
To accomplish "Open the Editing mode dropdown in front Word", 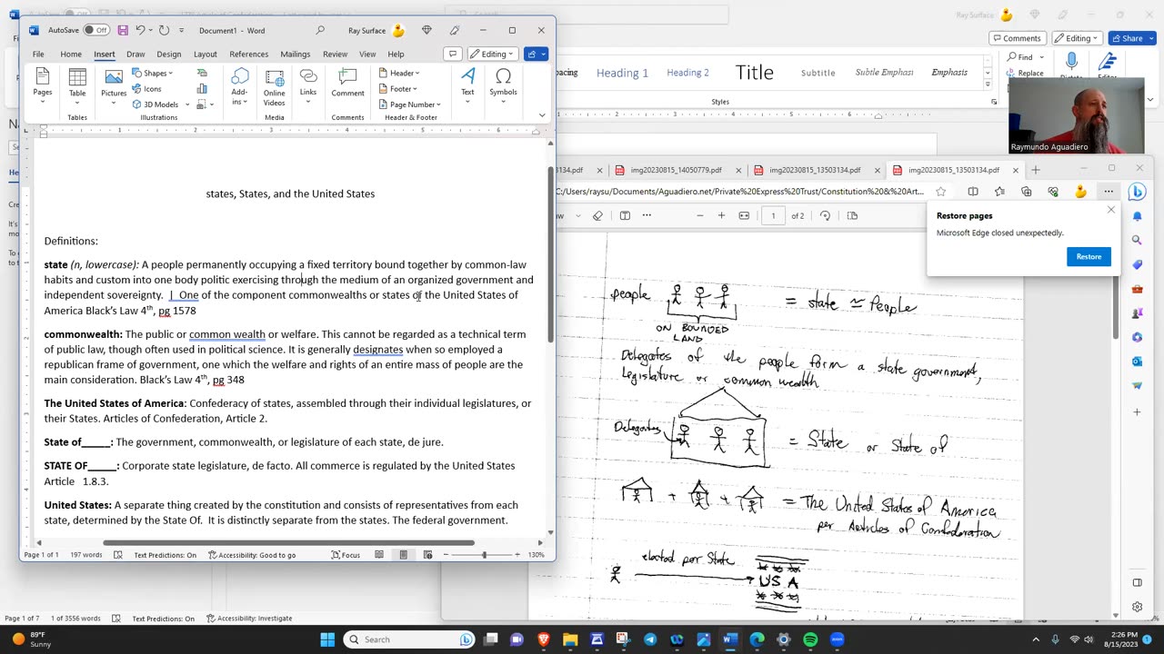I will tap(494, 54).
